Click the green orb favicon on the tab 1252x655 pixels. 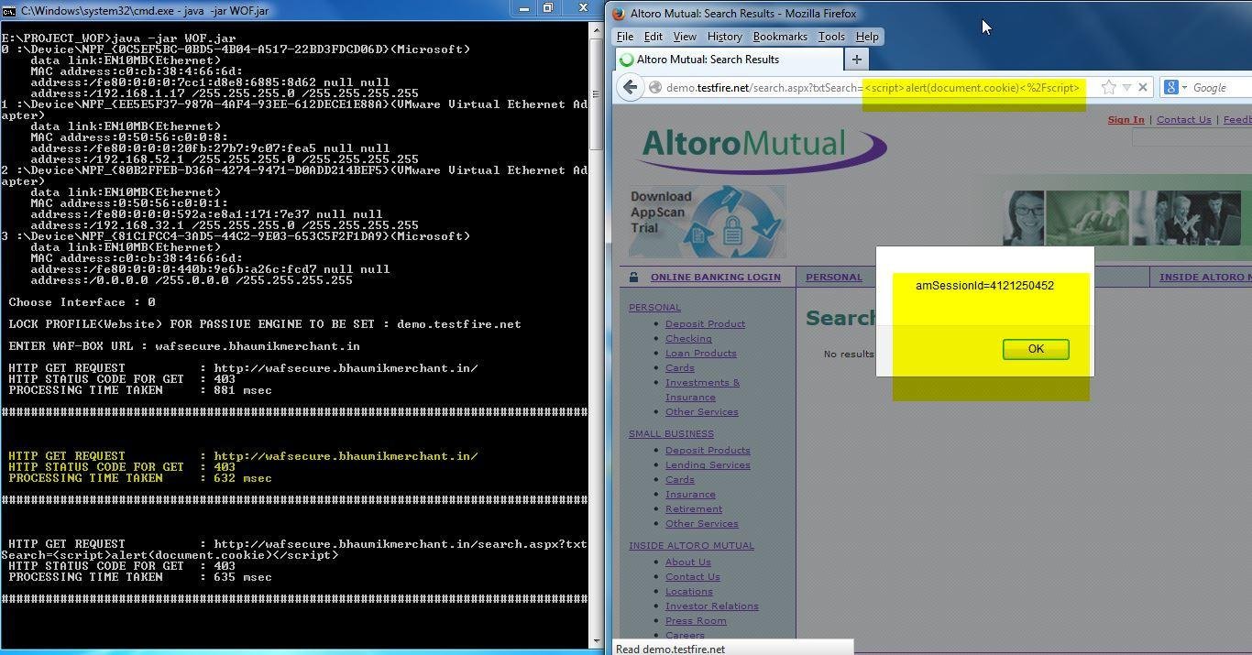[626, 59]
